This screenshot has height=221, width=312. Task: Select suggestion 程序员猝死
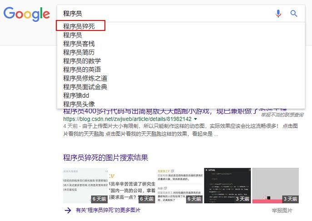tap(79, 26)
